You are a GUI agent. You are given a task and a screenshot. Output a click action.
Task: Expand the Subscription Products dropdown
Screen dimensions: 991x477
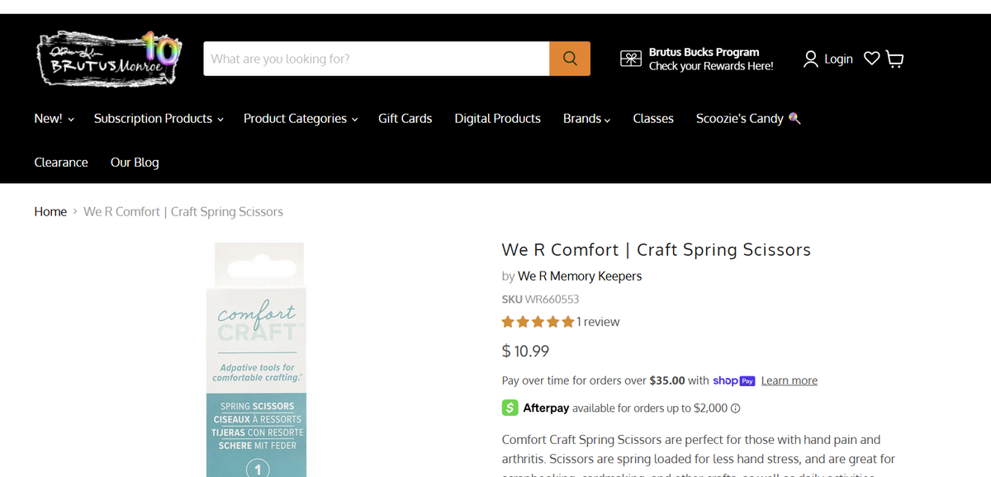pos(159,119)
